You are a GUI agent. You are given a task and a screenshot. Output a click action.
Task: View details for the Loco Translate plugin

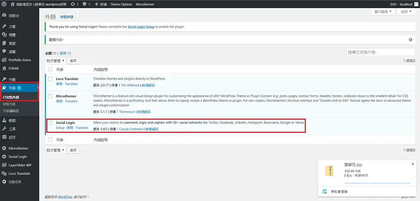148,85
